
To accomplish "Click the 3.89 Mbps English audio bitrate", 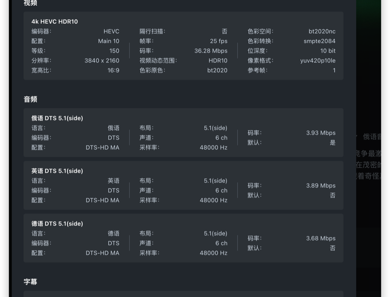I will (321, 186).
